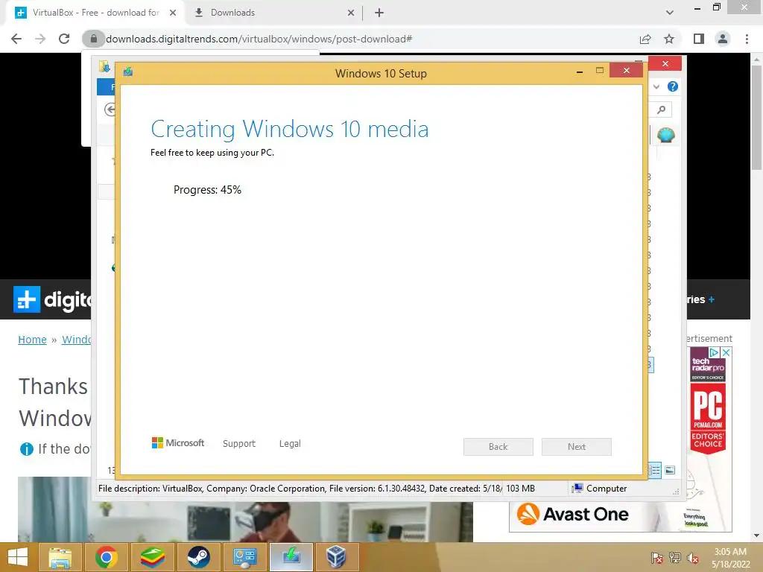Click the lock icon in the address bar
Viewport: 763px width, 572px height.
(93, 39)
